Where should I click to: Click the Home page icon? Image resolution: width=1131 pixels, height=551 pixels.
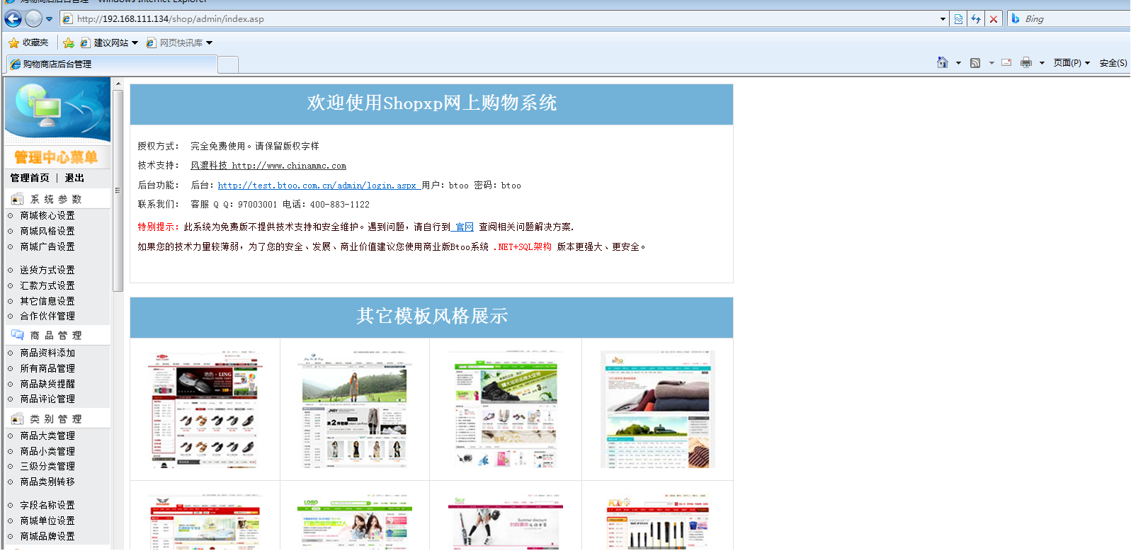[942, 62]
